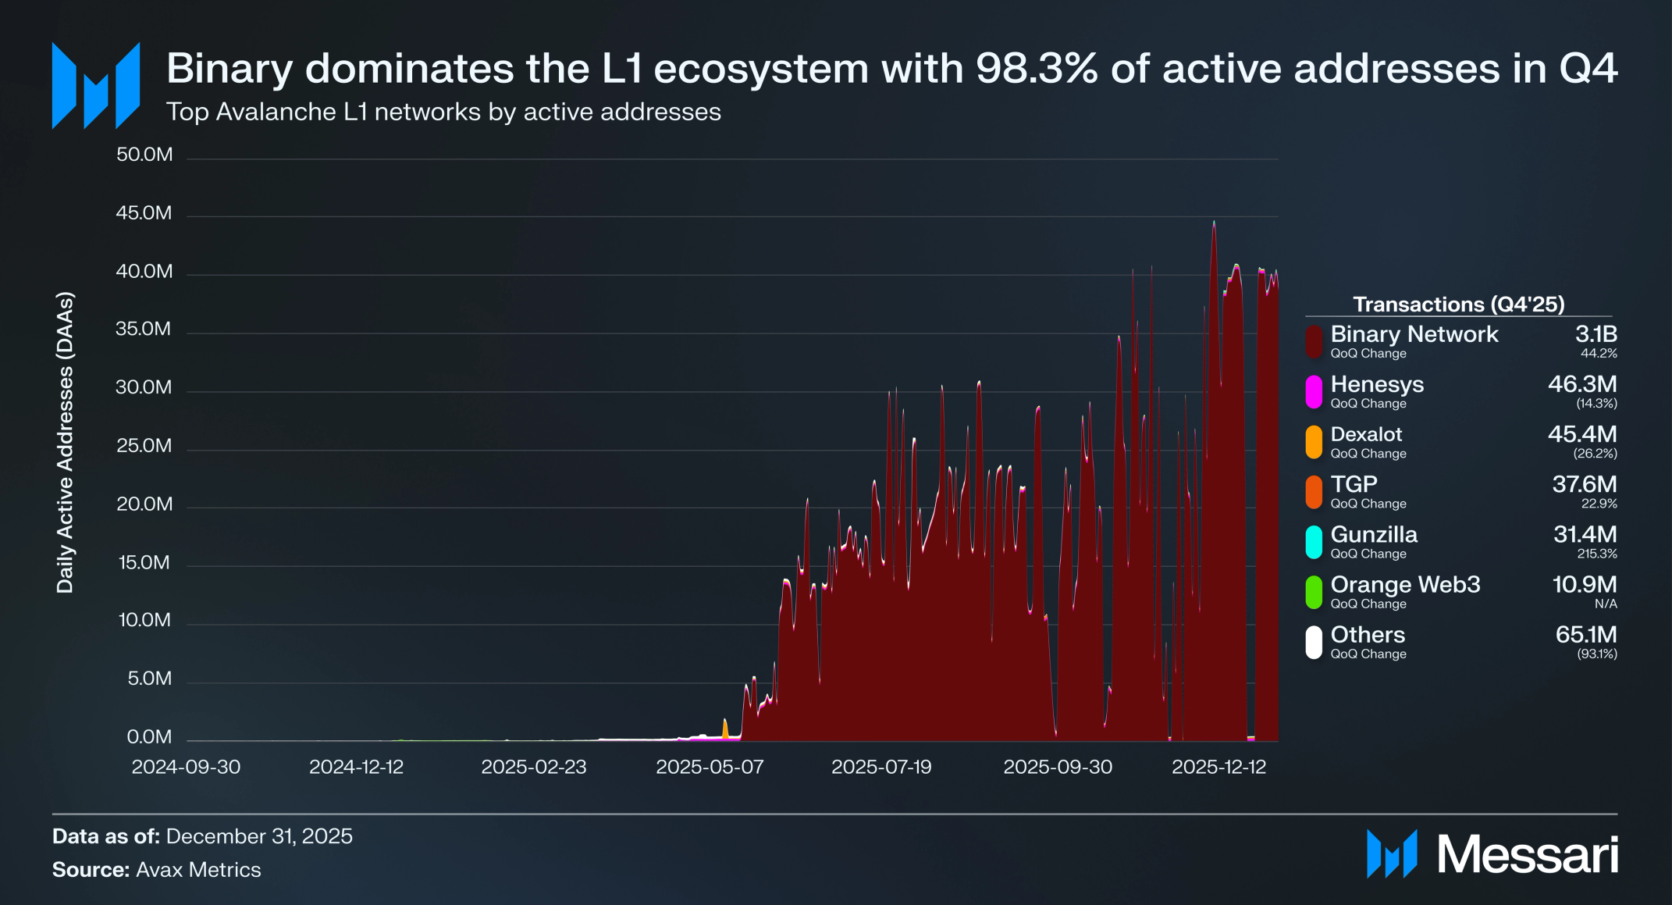Click the small orange Dexalot spike on chart
This screenshot has width=1672, height=905.
(x=725, y=729)
